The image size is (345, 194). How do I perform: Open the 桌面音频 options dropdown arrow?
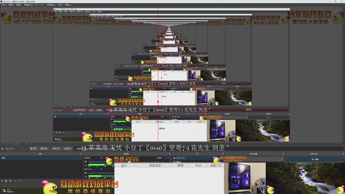tap(101, 158)
